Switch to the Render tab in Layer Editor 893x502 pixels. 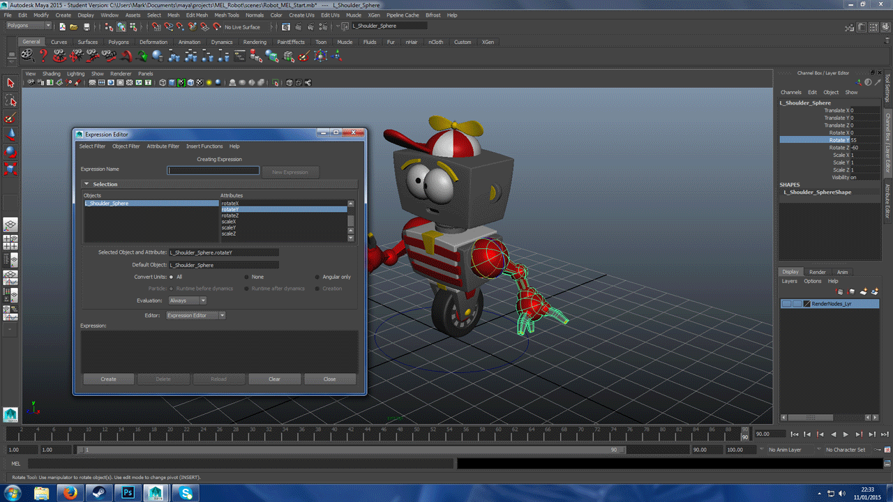pyautogui.click(x=818, y=272)
